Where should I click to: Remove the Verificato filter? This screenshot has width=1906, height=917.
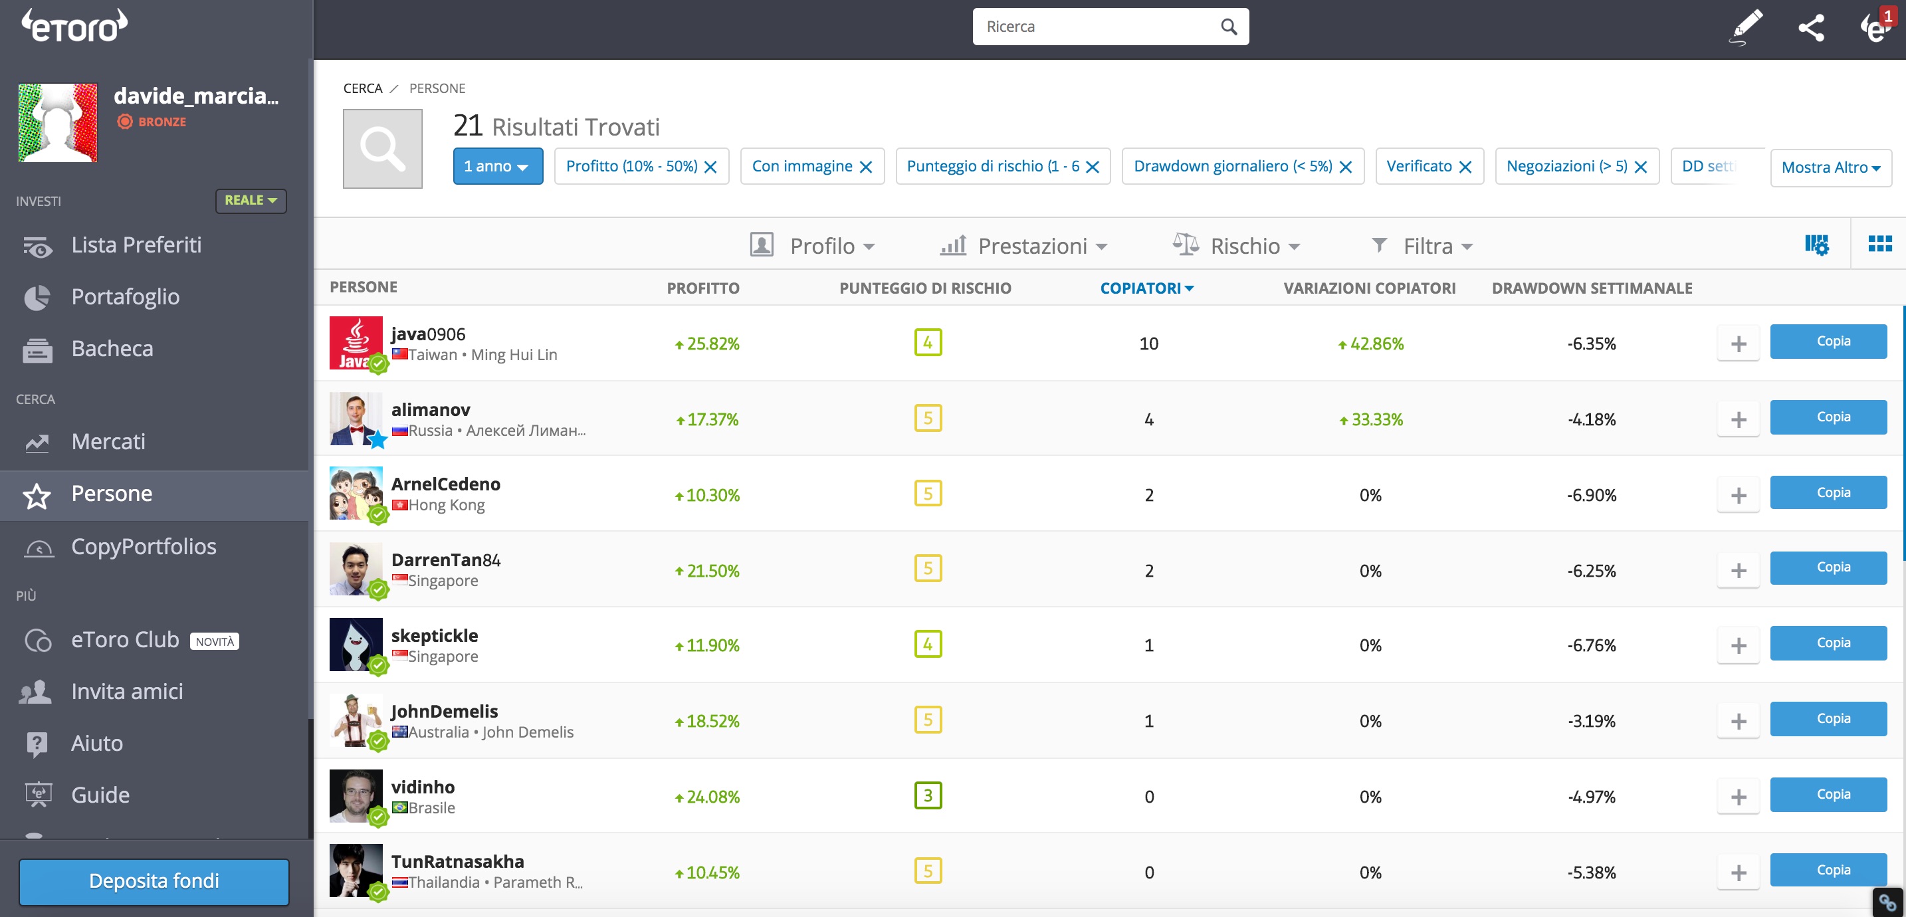coord(1465,167)
